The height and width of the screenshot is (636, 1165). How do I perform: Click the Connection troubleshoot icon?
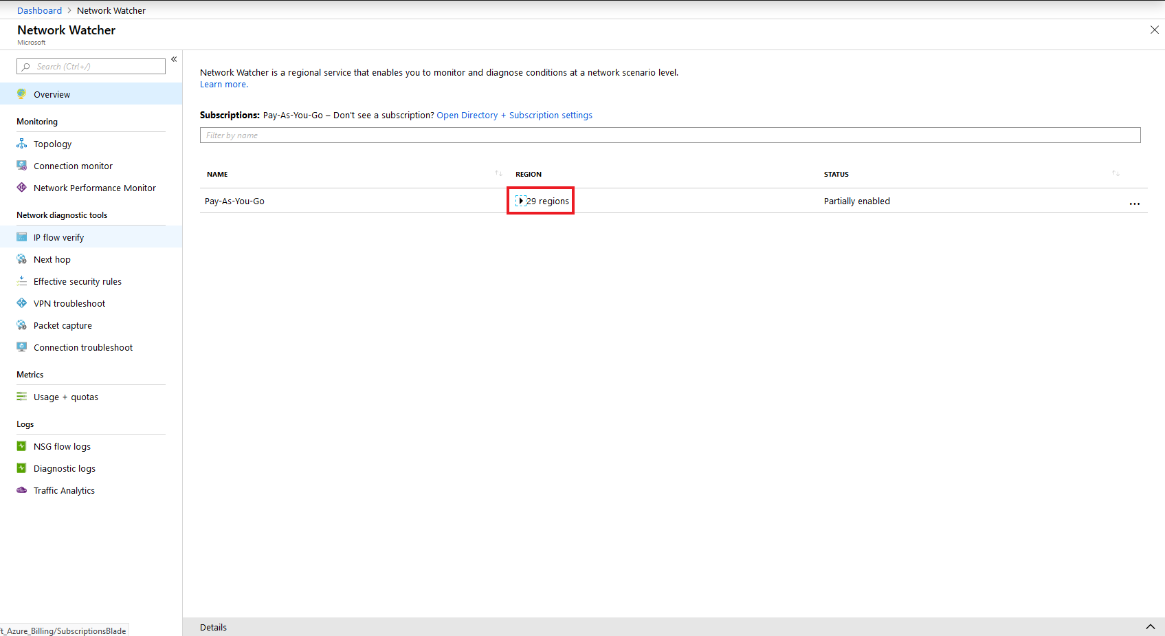coord(22,347)
